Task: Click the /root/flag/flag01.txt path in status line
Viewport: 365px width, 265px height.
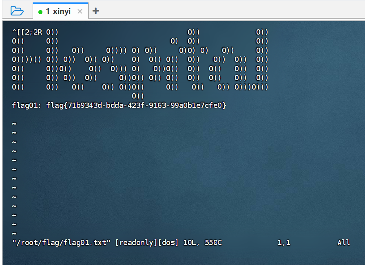Action: [x=62, y=243]
